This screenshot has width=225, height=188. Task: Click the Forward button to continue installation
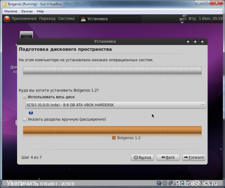(x=193, y=157)
